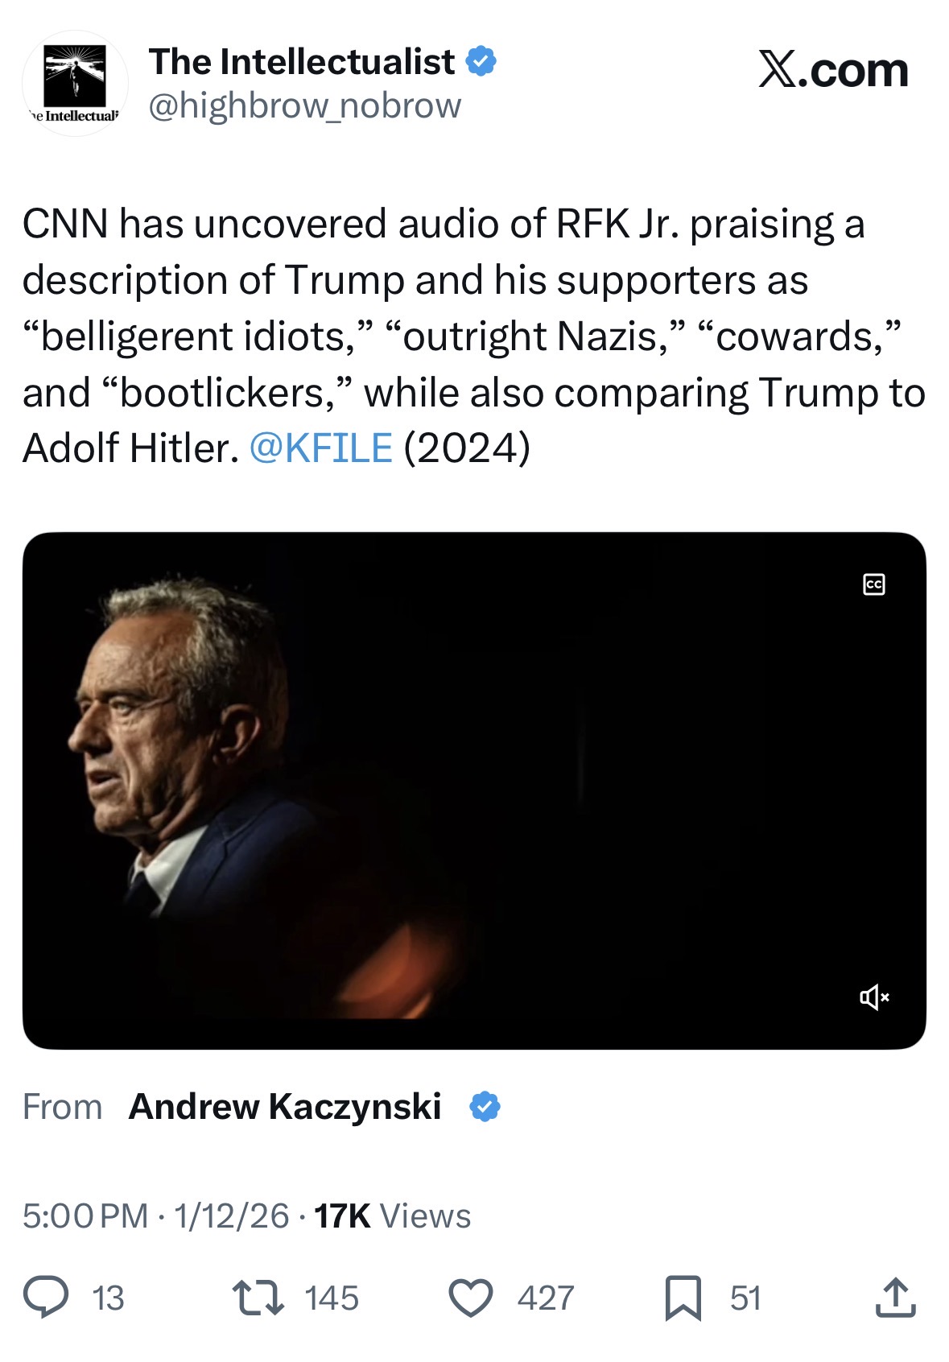Click Andrew Kaczynski's verified badge
The image size is (949, 1362).
click(485, 1107)
